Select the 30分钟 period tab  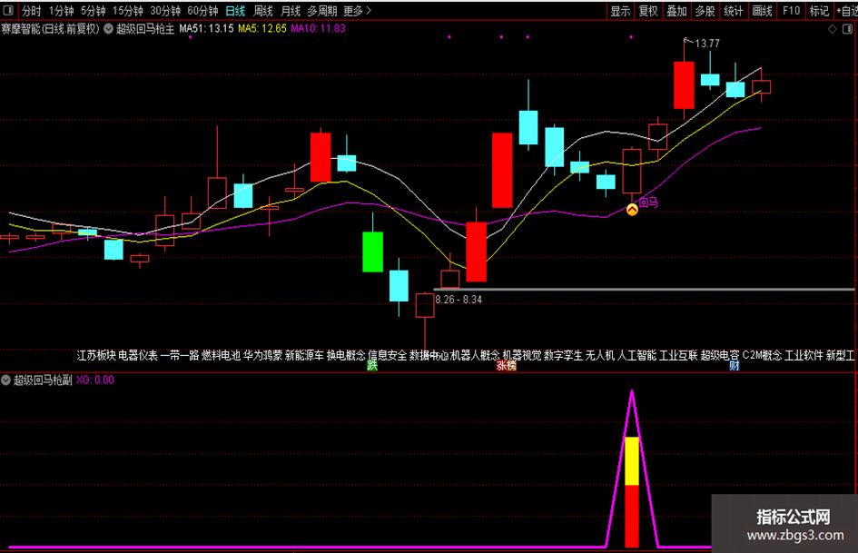[x=164, y=11]
